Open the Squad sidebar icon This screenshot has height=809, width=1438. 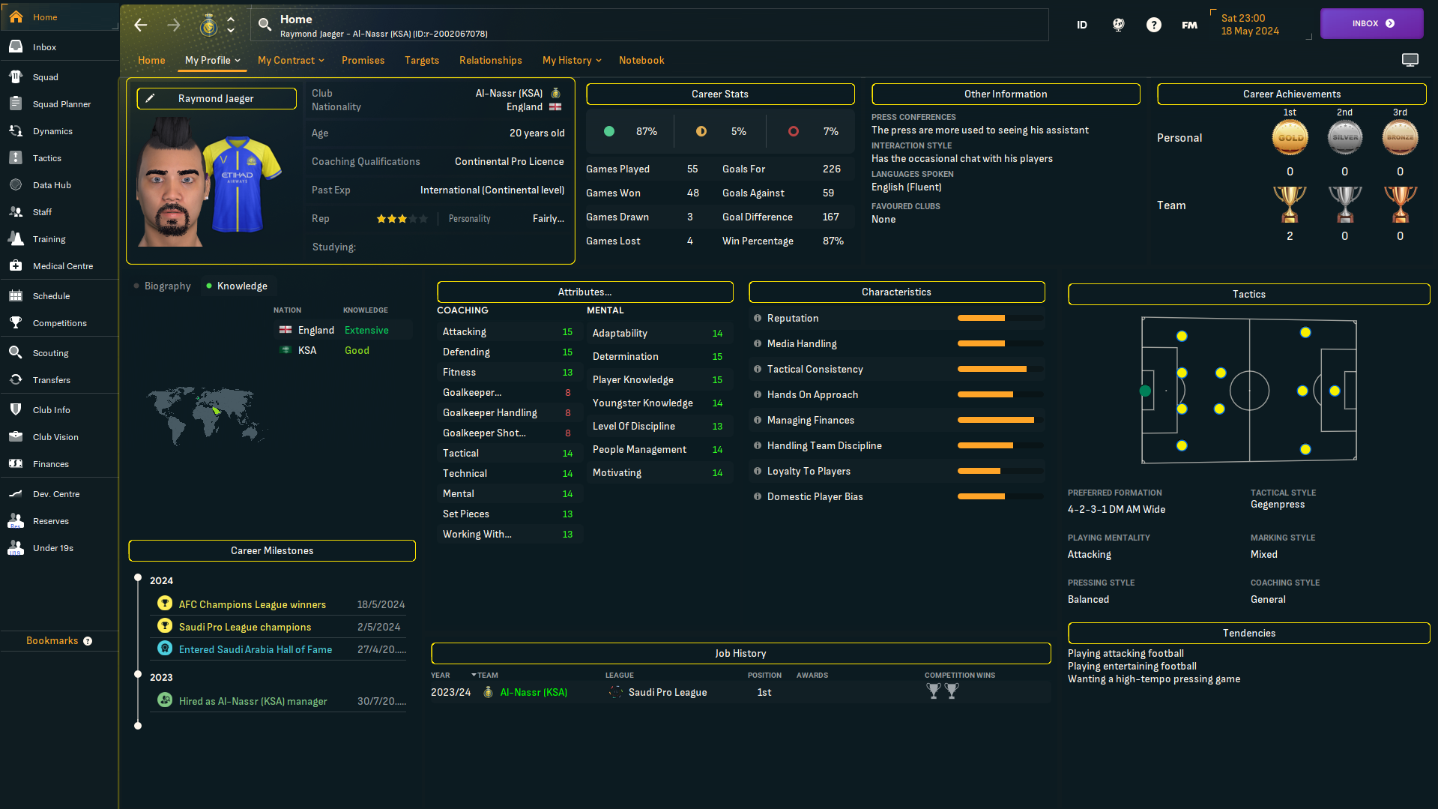16,76
